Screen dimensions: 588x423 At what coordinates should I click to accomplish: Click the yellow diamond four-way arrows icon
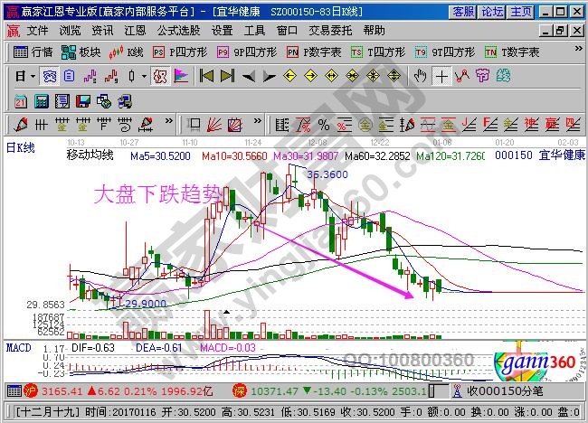click(x=373, y=77)
